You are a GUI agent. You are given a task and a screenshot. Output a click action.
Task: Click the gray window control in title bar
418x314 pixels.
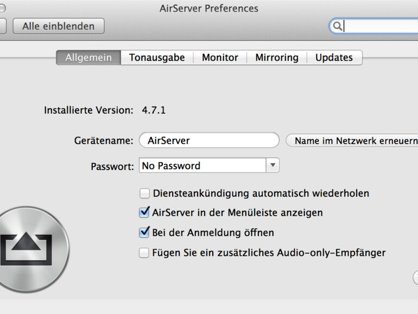(x=2, y=8)
